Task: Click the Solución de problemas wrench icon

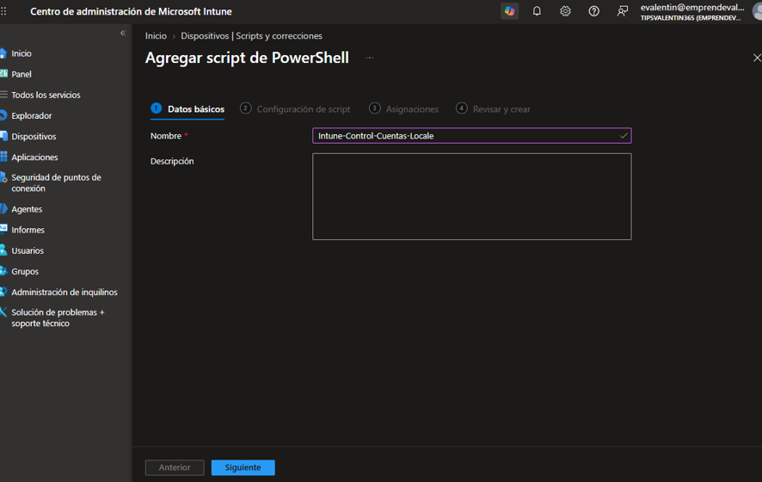Action: tap(3, 312)
